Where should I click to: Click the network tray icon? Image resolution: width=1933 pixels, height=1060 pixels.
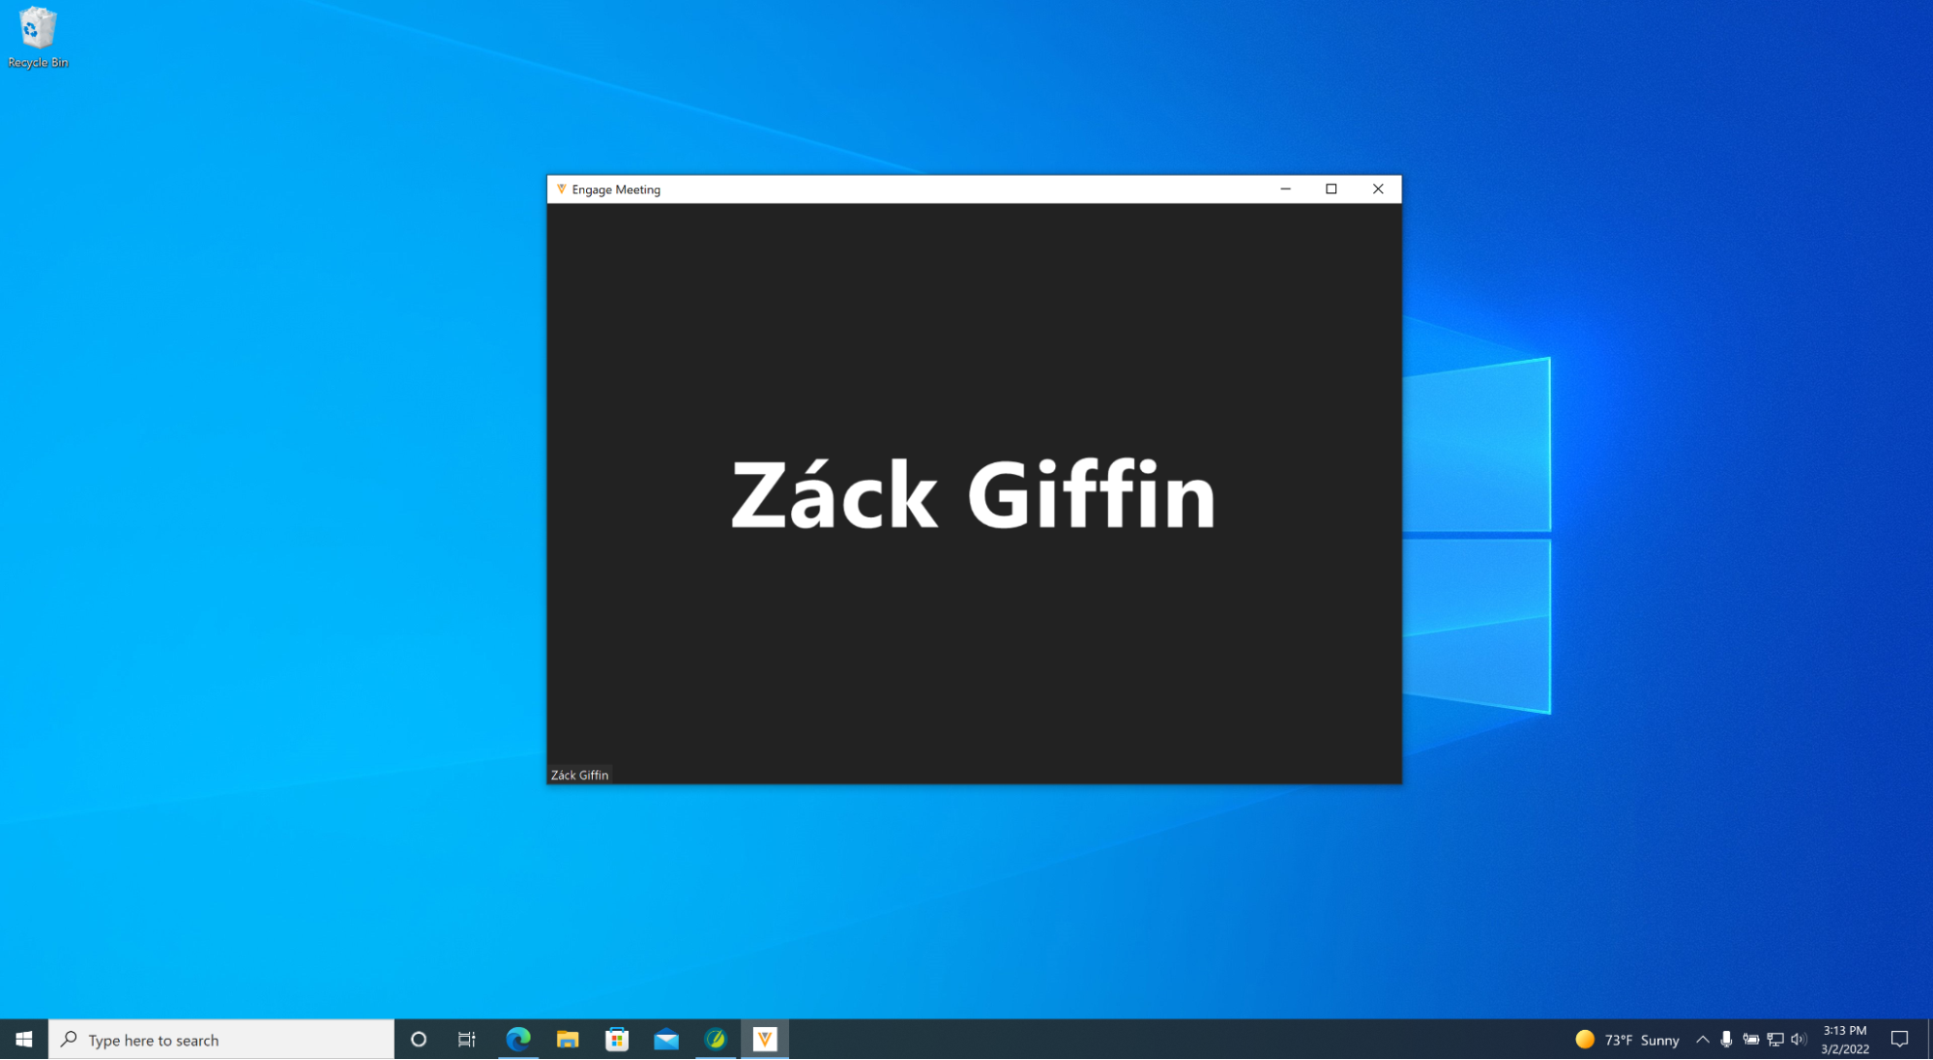(1775, 1040)
